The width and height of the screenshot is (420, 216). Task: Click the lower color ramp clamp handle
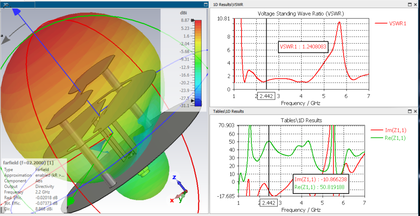[x=192, y=100]
